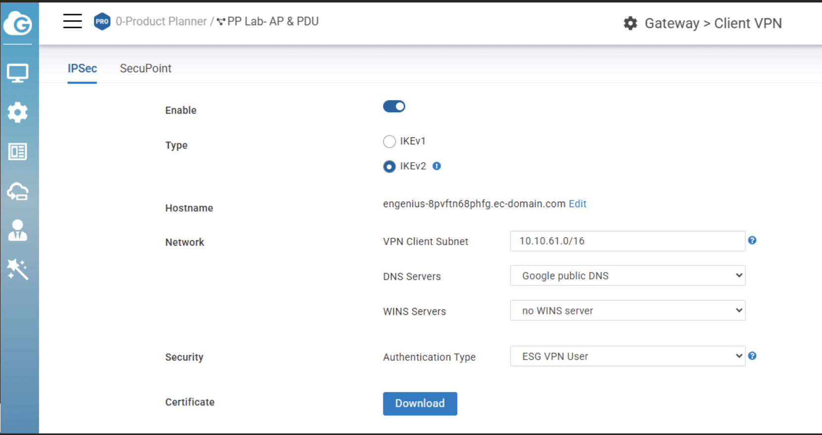
Task: Open the hamburger navigation menu
Action: [x=73, y=21]
